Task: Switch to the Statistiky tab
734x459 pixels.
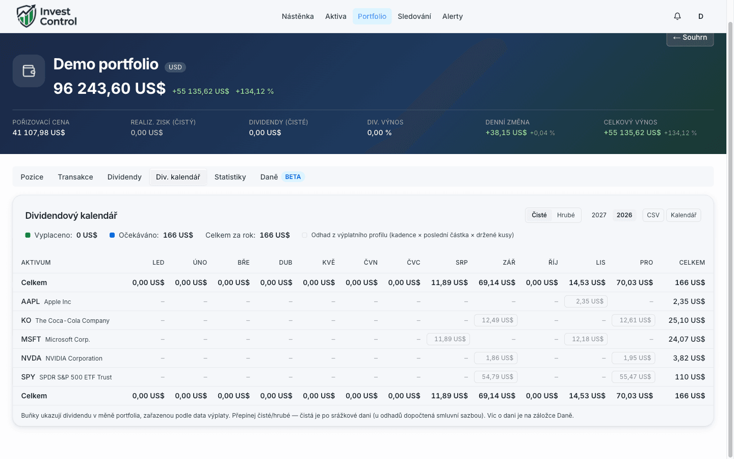Action: click(230, 177)
